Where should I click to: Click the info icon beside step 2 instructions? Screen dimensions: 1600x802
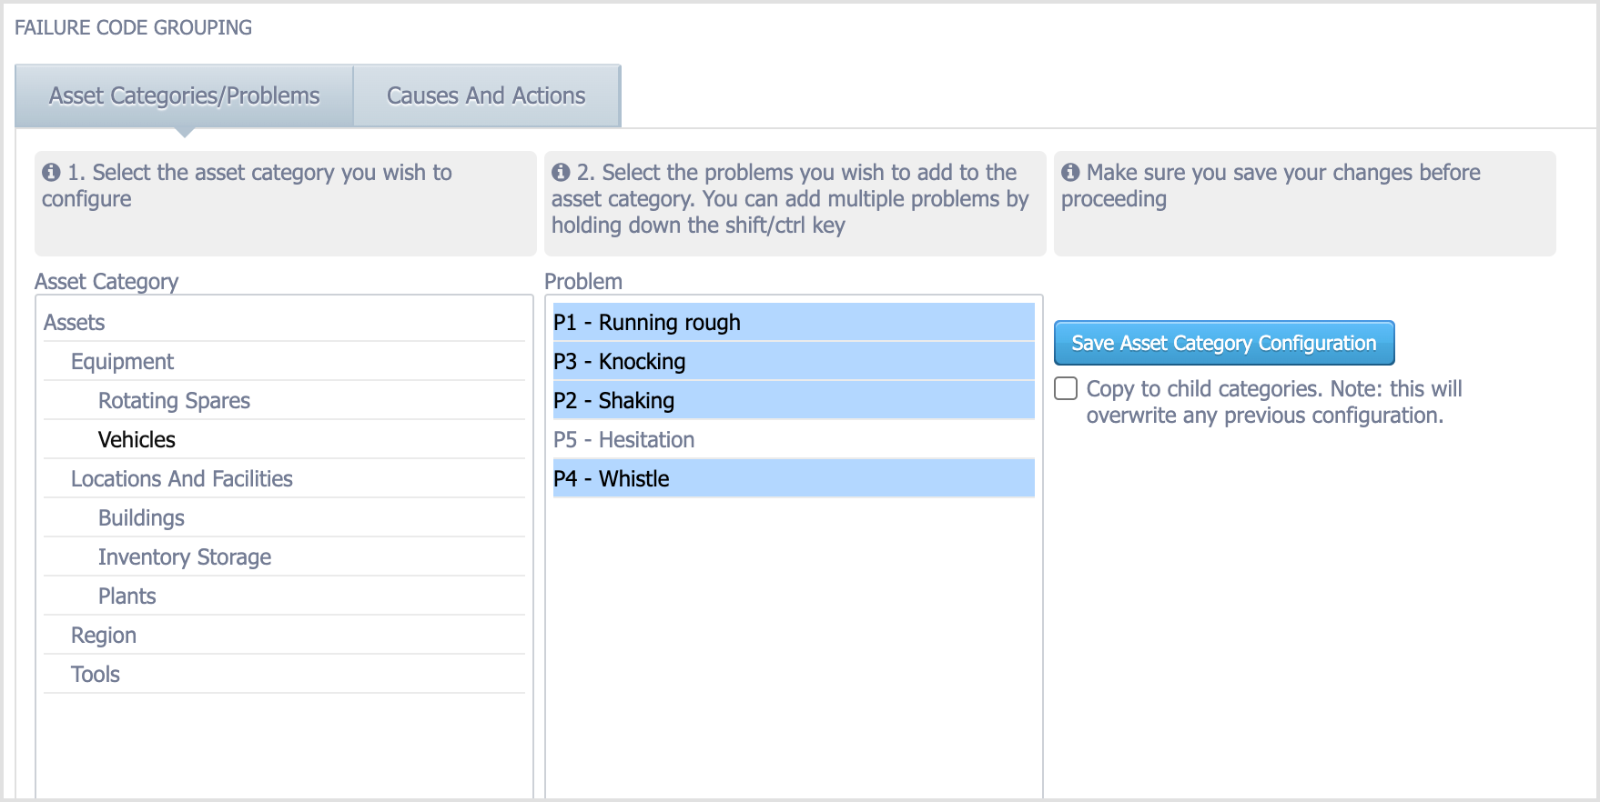562,173
